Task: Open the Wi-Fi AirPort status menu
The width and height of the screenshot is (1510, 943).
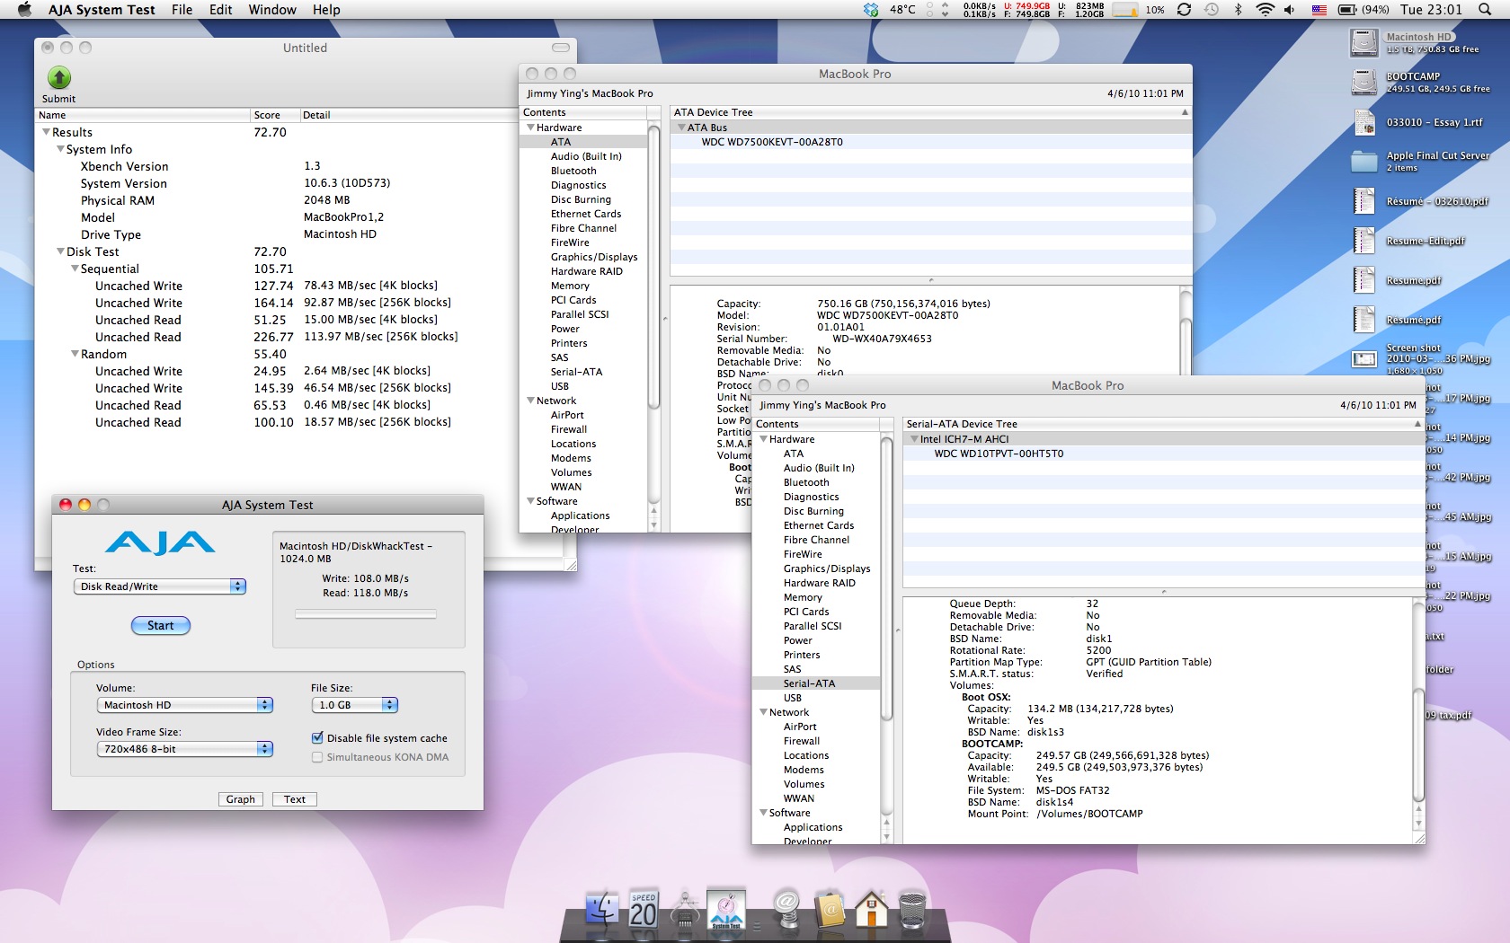Action: coord(1265,10)
